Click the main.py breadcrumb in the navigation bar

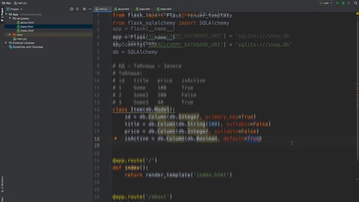20,3
